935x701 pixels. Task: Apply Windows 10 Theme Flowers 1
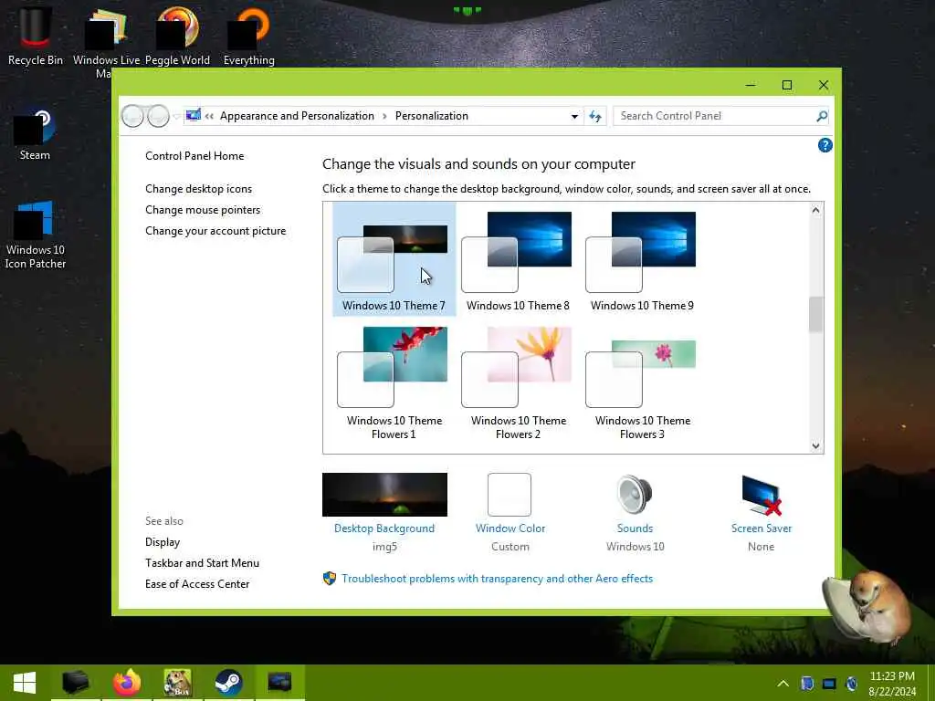[x=394, y=382]
